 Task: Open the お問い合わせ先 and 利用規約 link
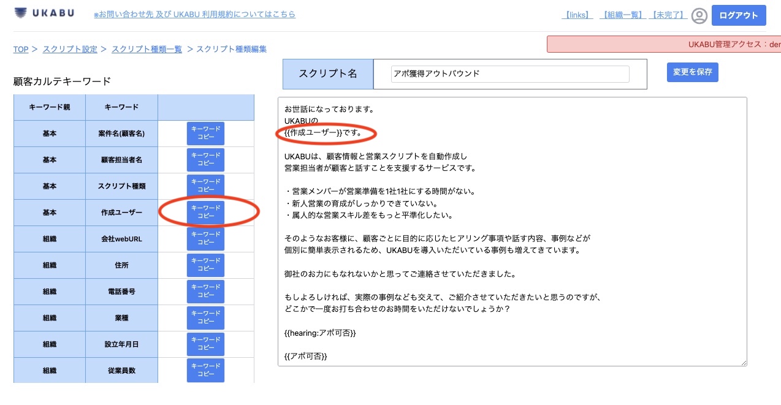tap(194, 14)
